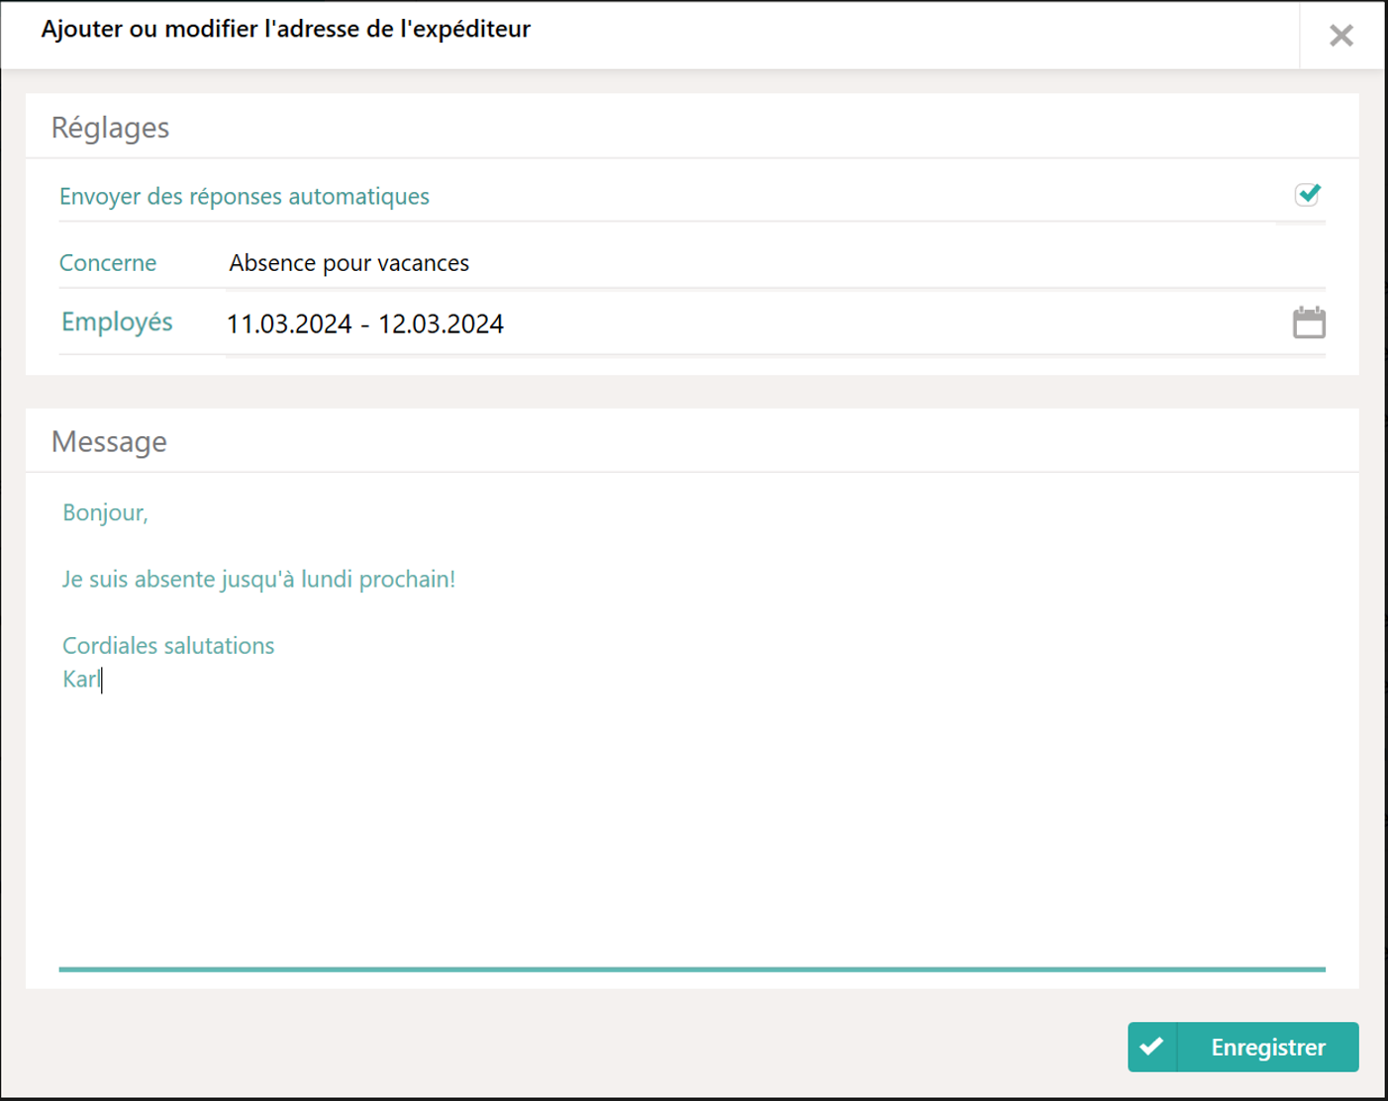Click the 'Employés' field label
This screenshot has width=1389, height=1101.
pos(117,322)
